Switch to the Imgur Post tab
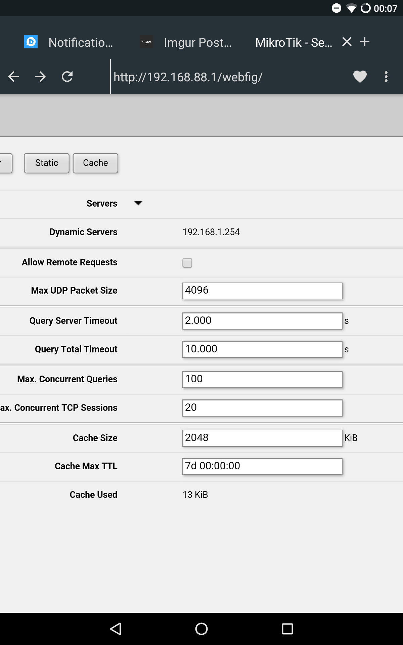This screenshot has height=645, width=403. (186, 42)
